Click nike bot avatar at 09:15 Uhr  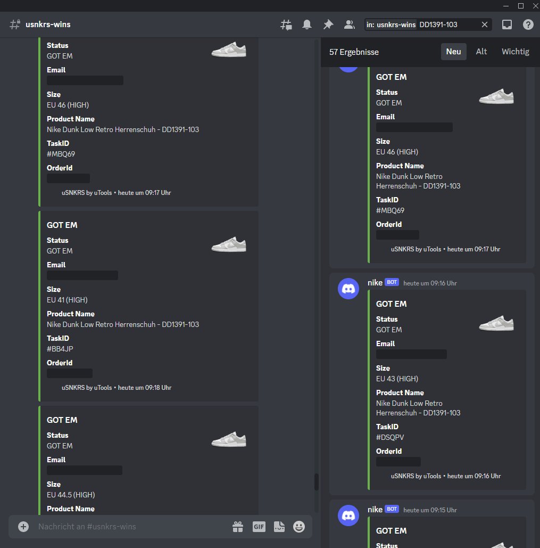(x=348, y=516)
